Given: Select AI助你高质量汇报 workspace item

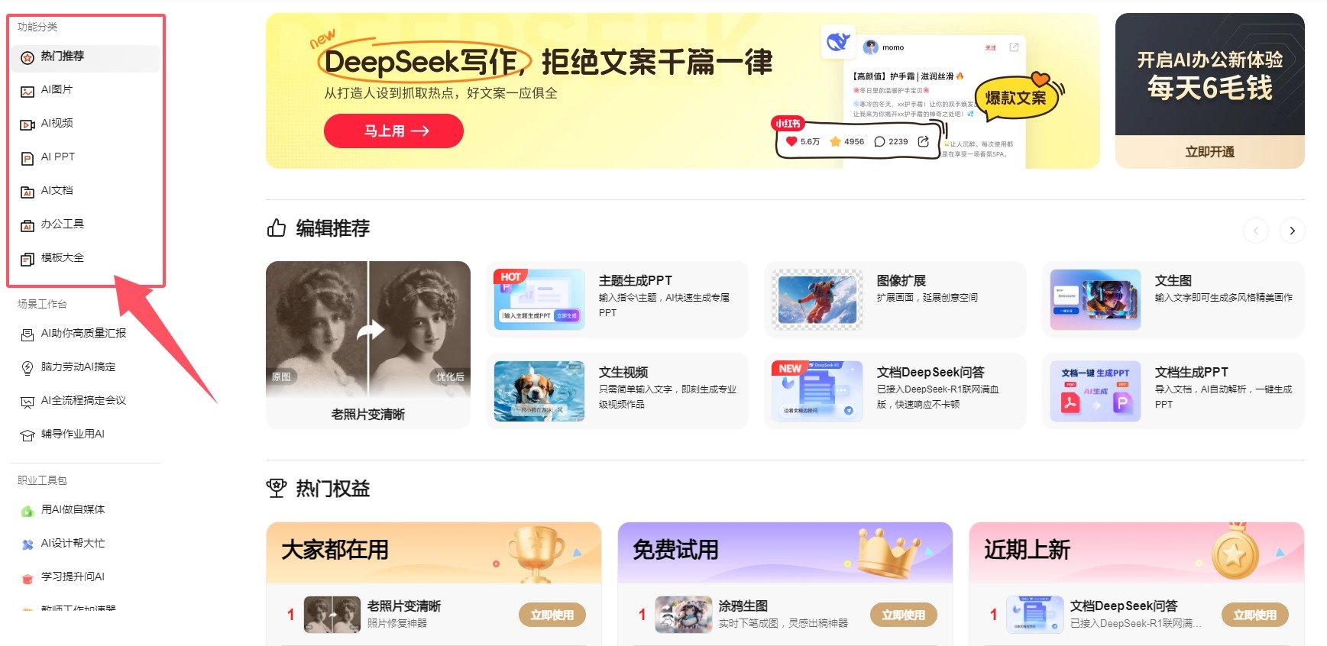Looking at the screenshot, I should click(x=86, y=334).
